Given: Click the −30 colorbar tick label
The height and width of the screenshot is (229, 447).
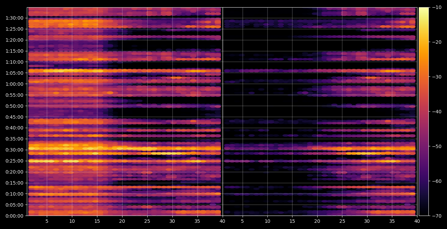Looking at the screenshot, I should (437, 77).
